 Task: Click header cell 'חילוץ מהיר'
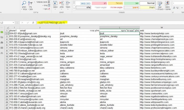[x=80, y=31]
